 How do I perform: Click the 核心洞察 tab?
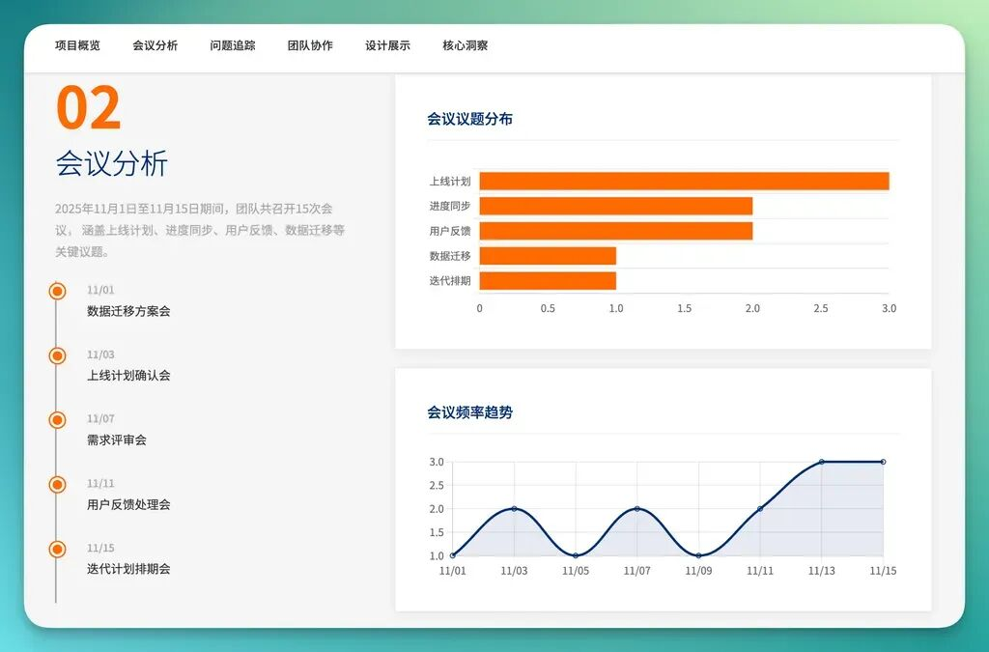point(466,45)
